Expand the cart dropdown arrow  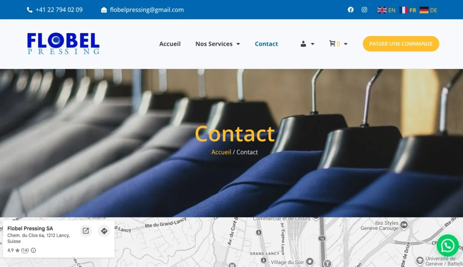click(x=346, y=44)
